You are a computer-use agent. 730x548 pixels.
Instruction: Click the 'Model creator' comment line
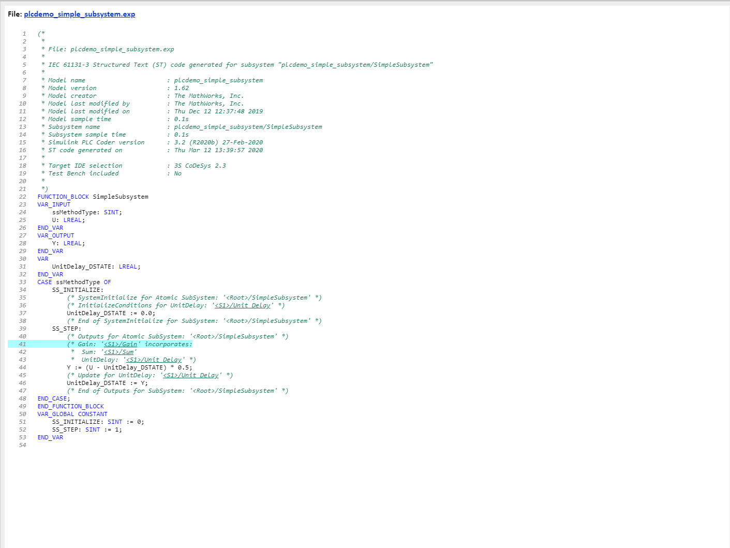coord(142,96)
